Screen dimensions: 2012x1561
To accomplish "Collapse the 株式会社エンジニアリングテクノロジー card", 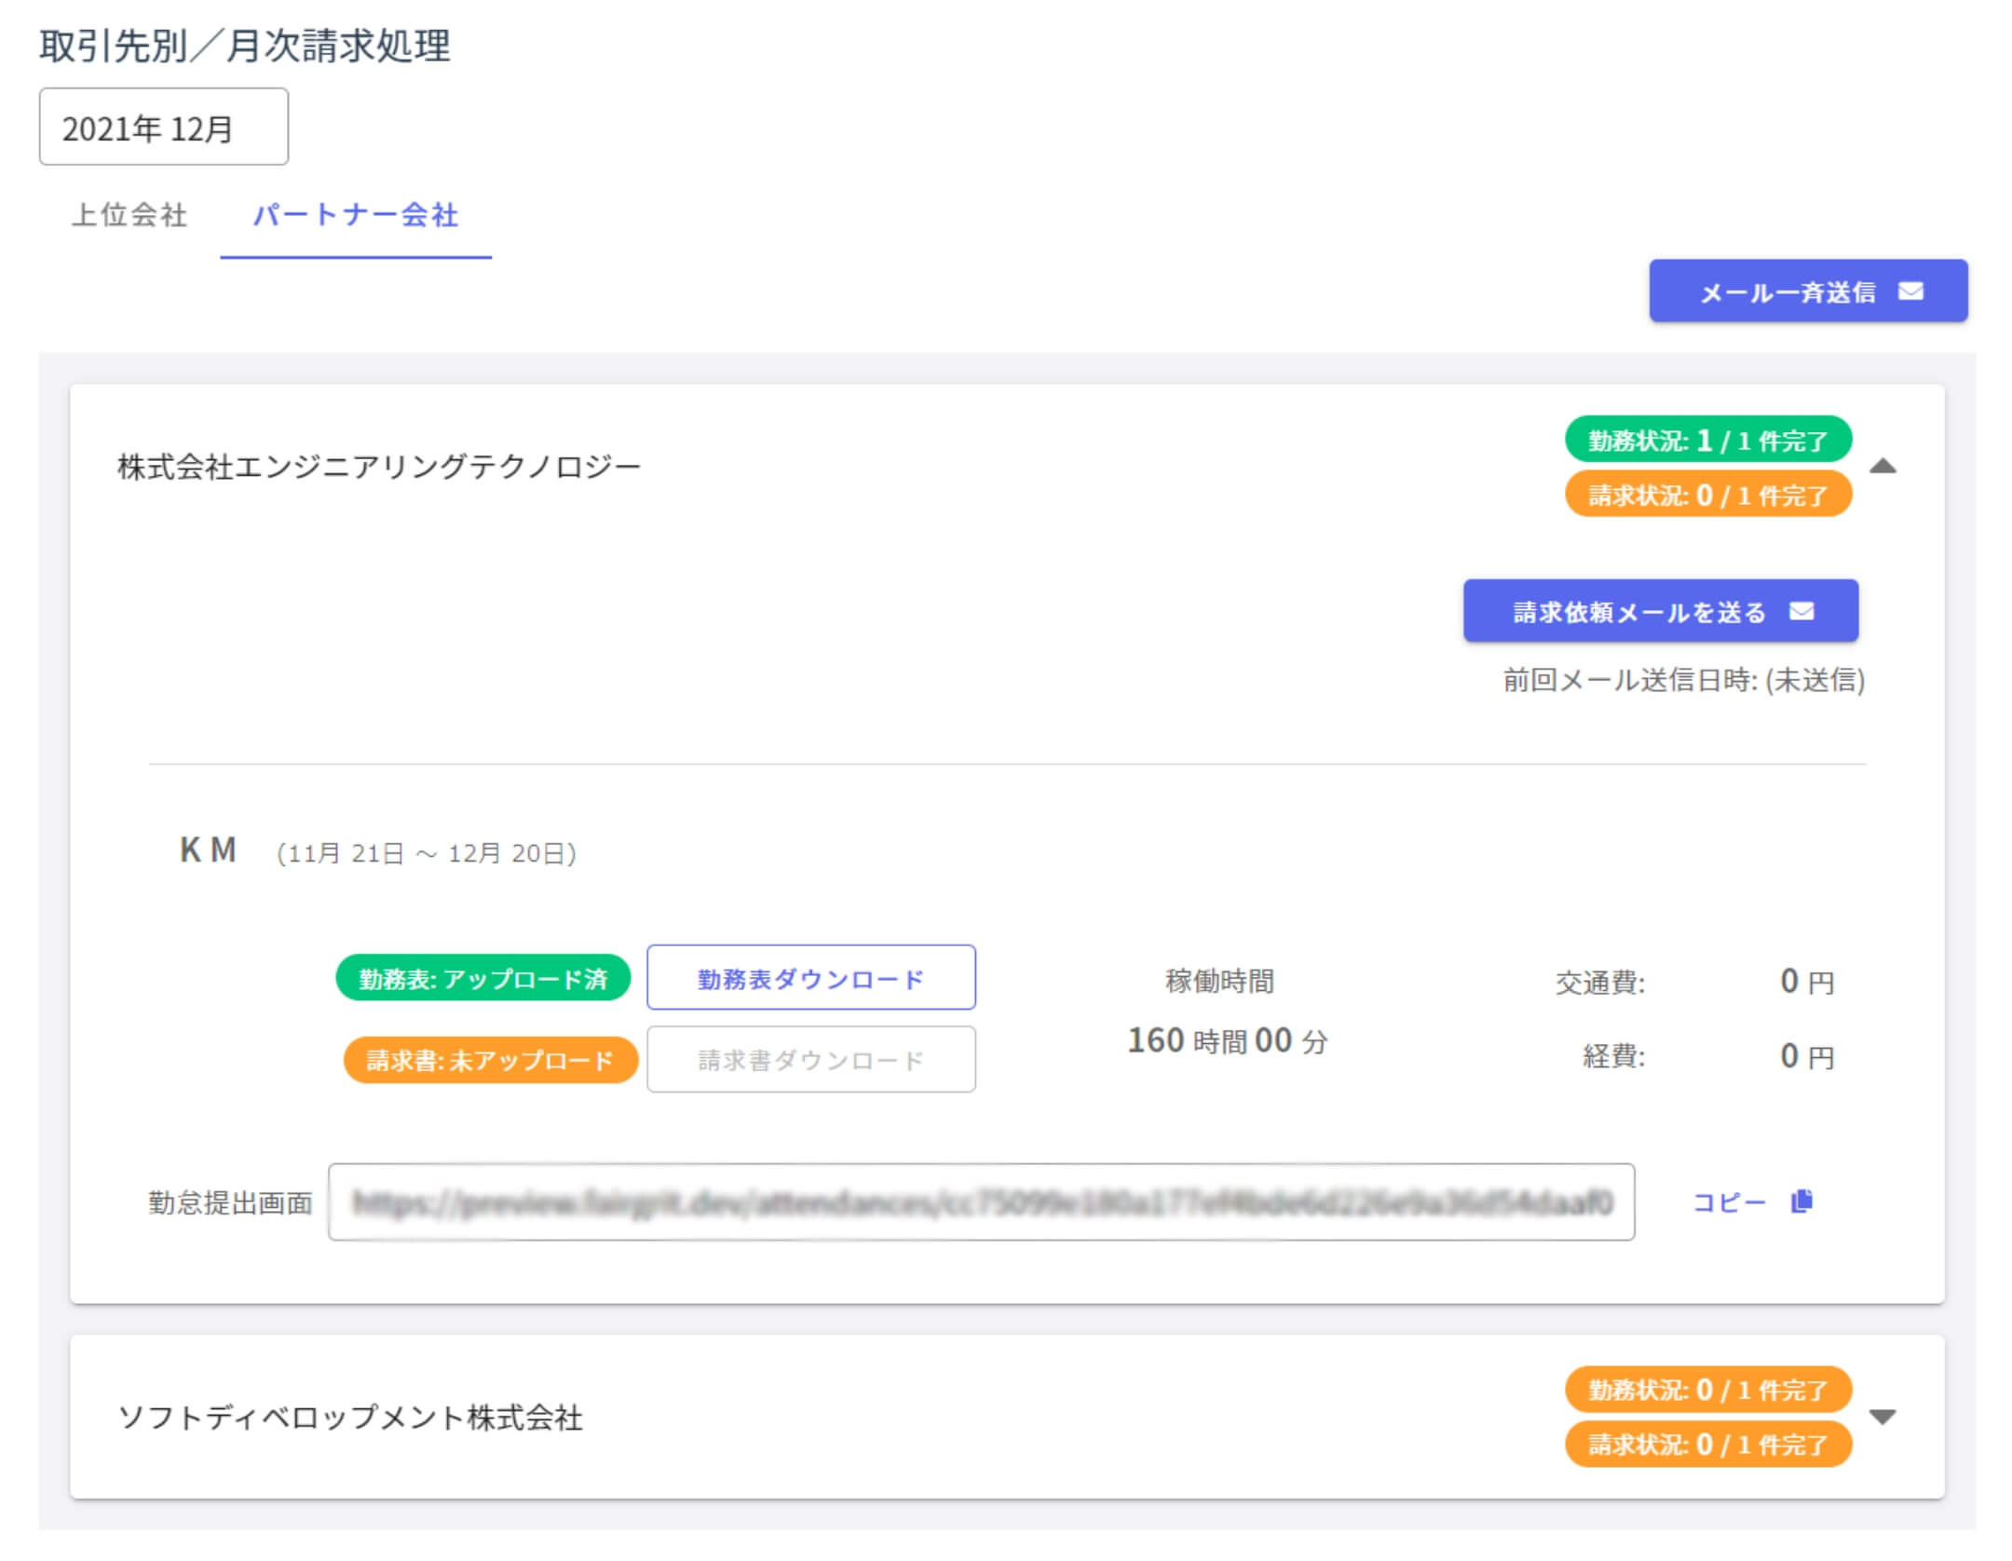I will pos(1883,467).
